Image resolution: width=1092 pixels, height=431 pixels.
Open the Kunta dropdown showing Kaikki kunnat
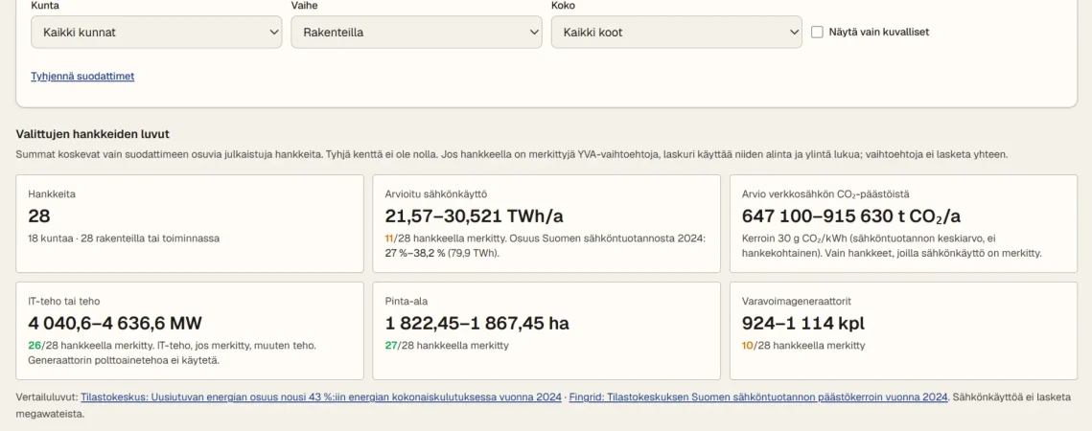(156, 32)
